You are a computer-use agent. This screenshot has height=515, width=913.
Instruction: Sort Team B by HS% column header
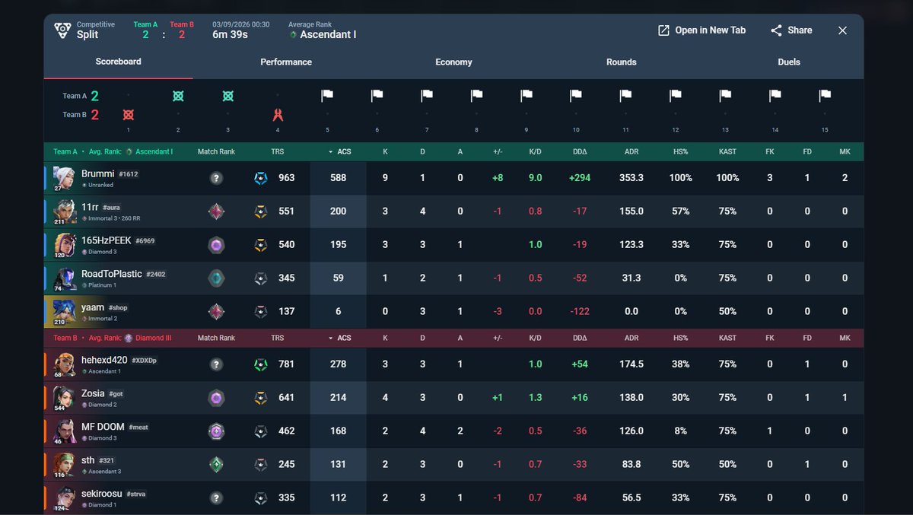click(x=680, y=339)
